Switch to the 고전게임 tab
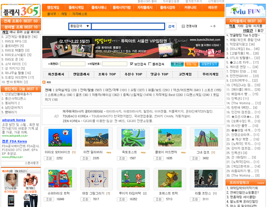The height and width of the screenshot is (207, 267). [185, 74]
